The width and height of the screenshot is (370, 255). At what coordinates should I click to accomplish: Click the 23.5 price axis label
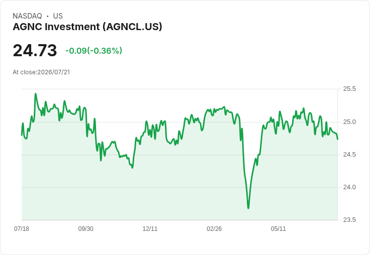349,220
